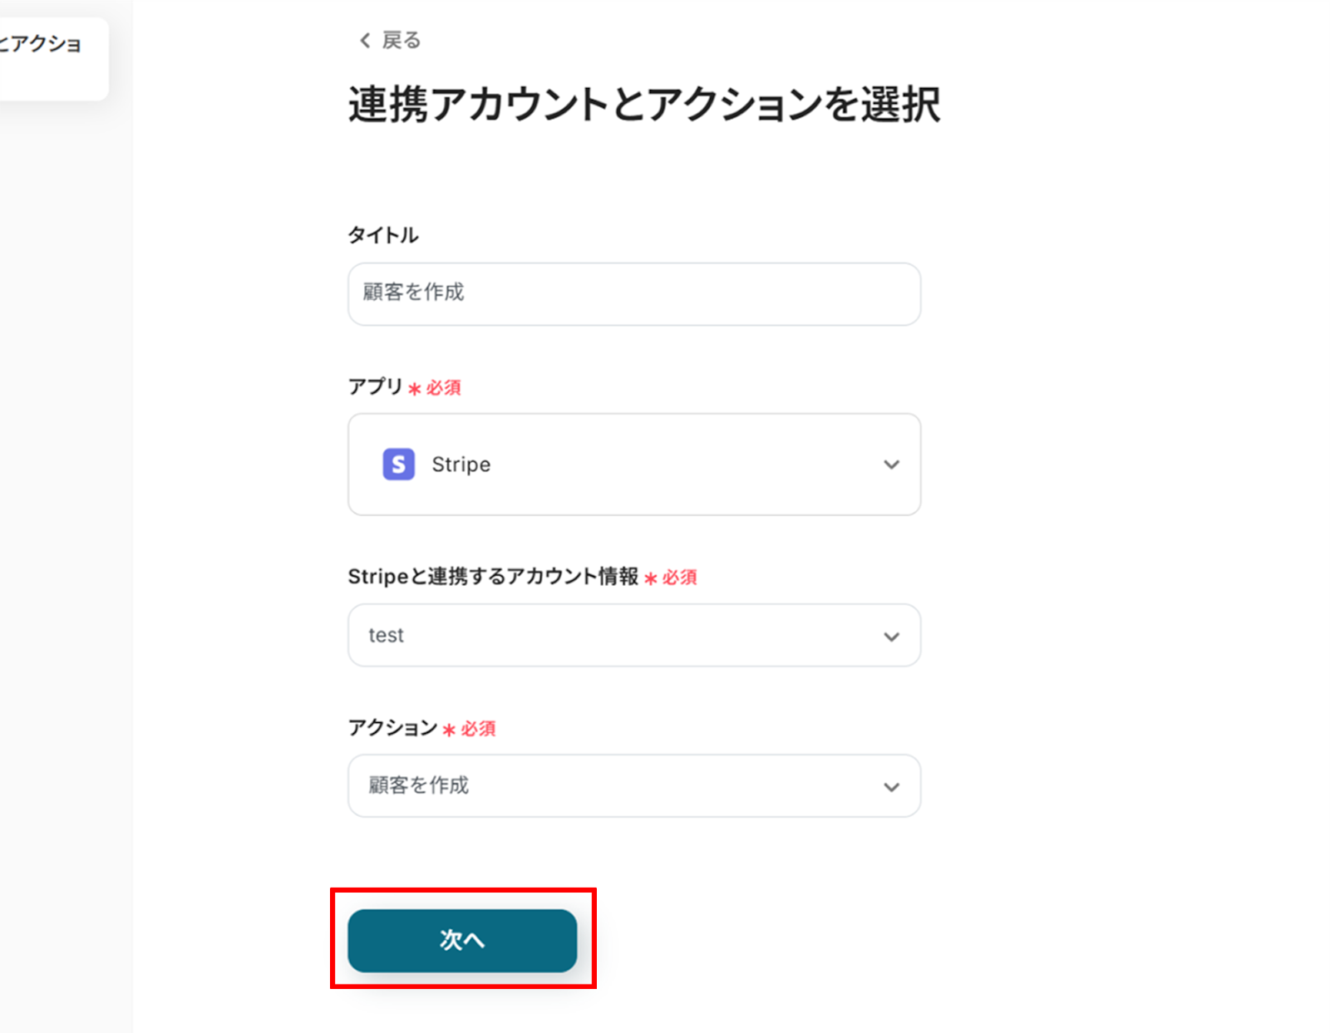Expand the Stripe app dropdown chevron
This screenshot has height=1033, width=1330.
[x=891, y=465]
